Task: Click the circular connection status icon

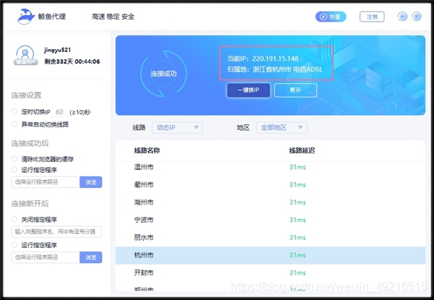Action: coord(163,74)
